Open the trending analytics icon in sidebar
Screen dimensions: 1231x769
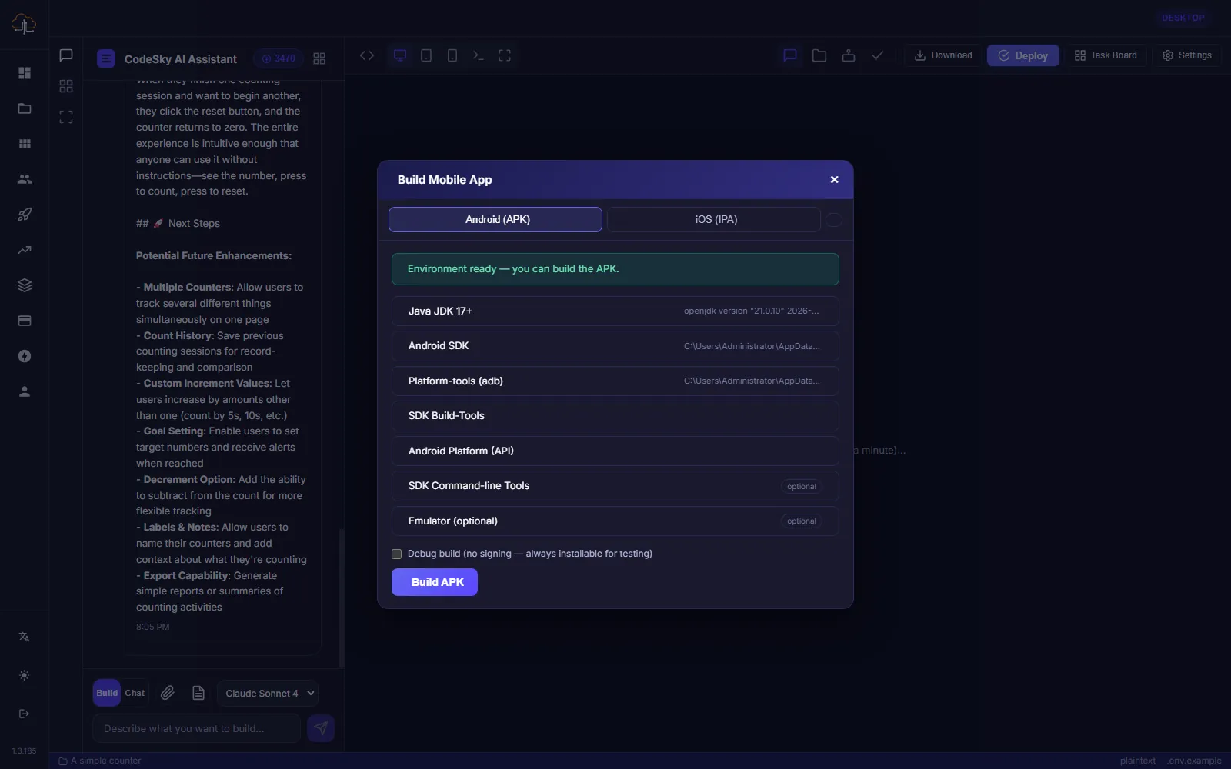(x=25, y=250)
